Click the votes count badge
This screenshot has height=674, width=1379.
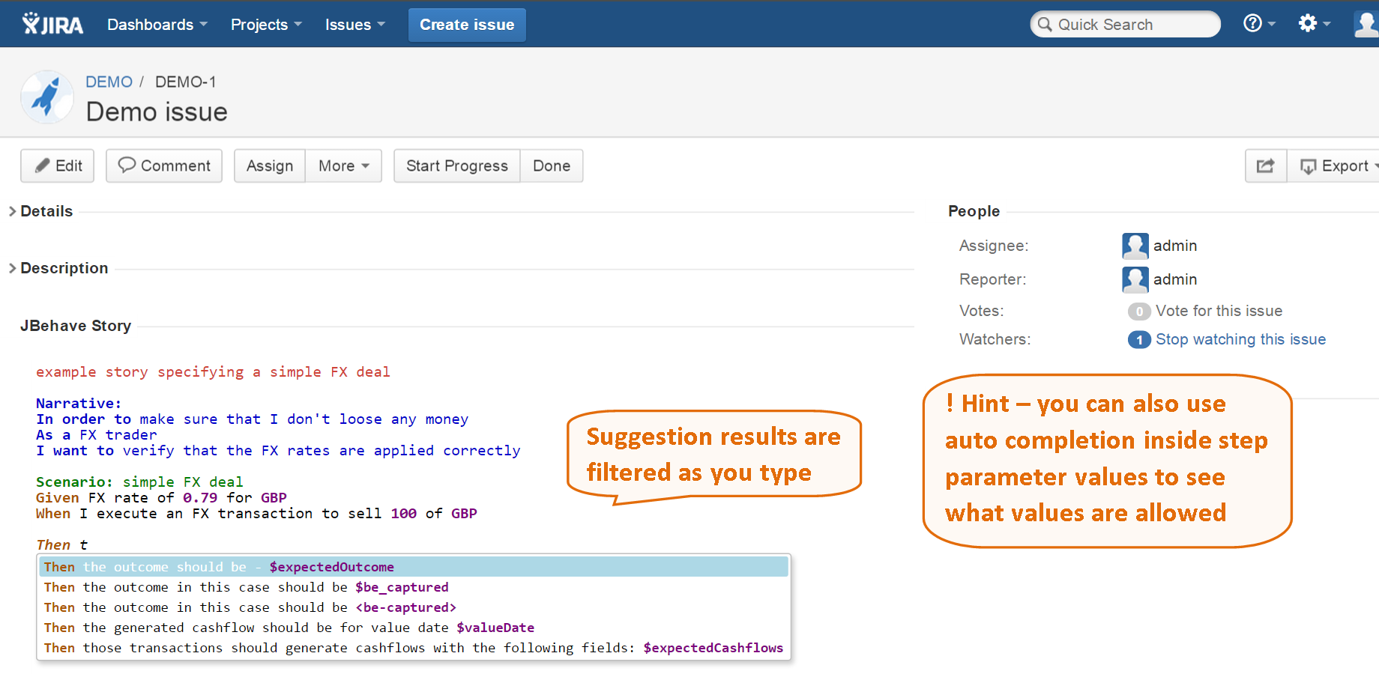click(1139, 312)
